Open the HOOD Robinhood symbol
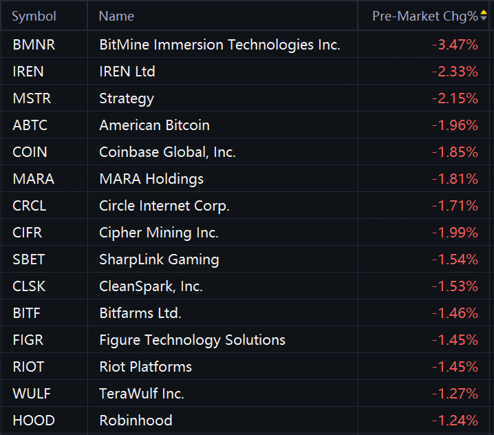 [34, 421]
